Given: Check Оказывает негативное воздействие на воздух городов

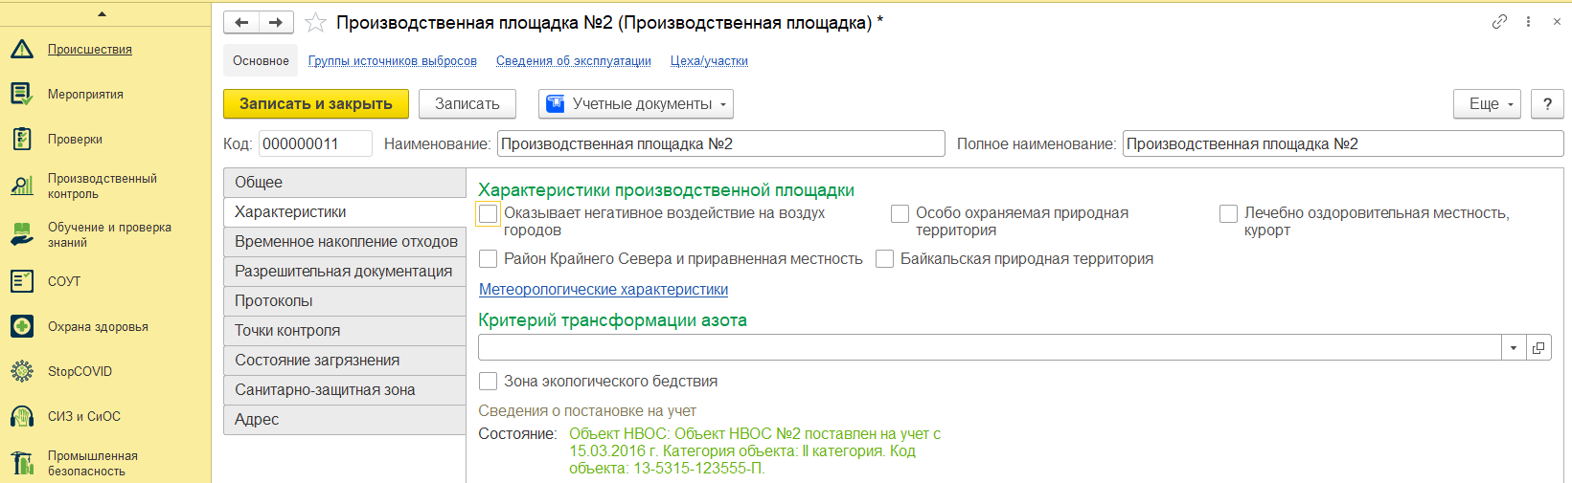Looking at the screenshot, I should 489,213.
